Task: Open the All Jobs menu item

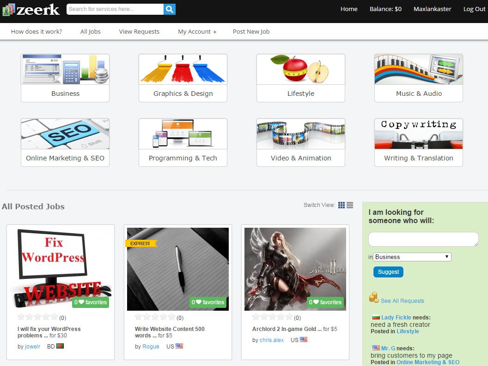Action: pos(90,31)
